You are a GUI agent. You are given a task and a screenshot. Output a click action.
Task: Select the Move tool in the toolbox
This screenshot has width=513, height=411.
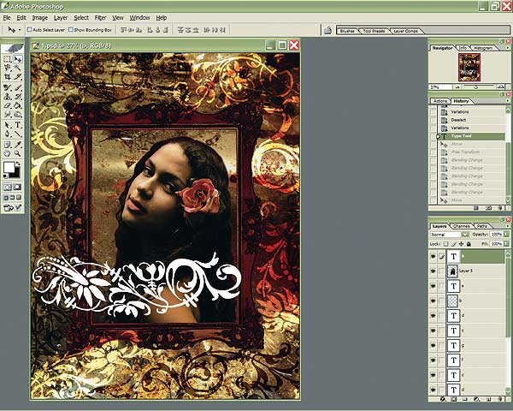click(x=18, y=60)
